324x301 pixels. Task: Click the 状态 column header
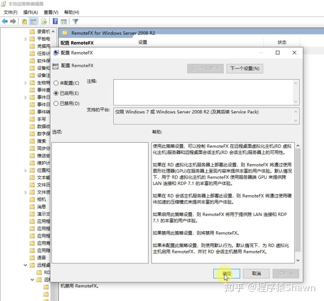(282, 42)
